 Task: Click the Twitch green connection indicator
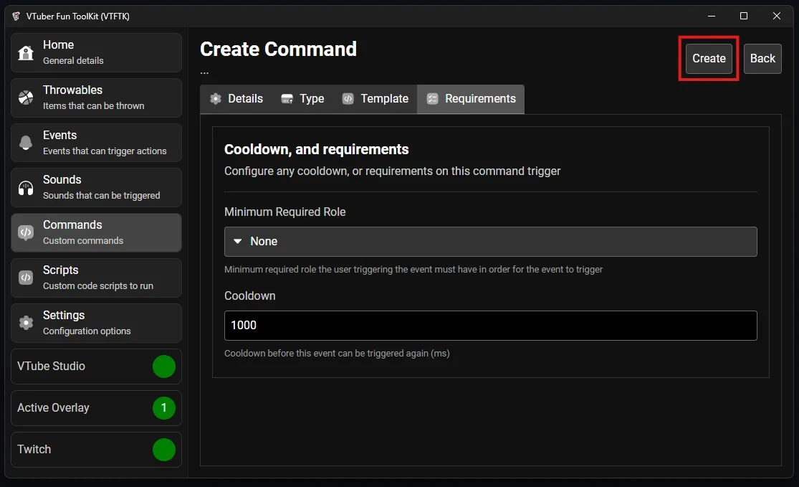click(x=163, y=450)
